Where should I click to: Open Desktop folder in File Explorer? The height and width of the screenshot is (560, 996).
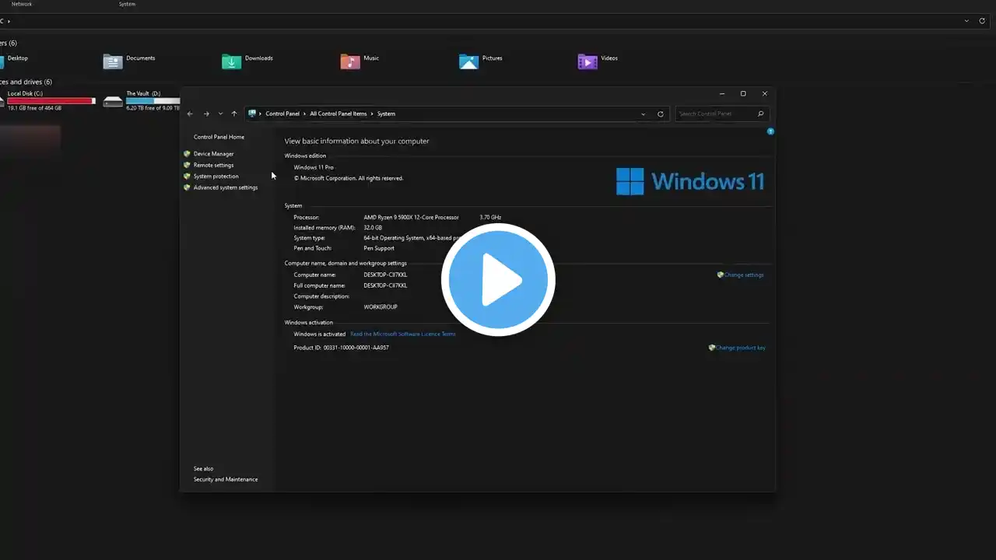point(14,61)
